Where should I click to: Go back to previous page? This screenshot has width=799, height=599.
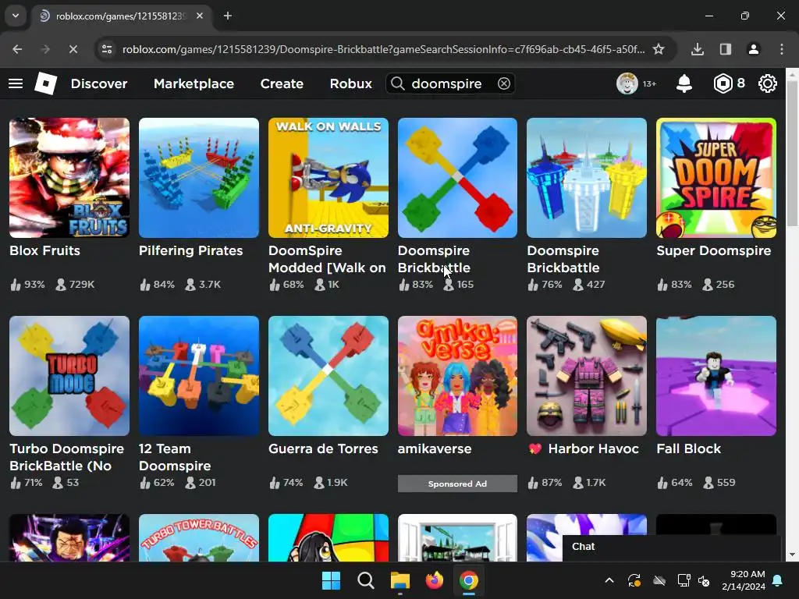click(x=17, y=49)
